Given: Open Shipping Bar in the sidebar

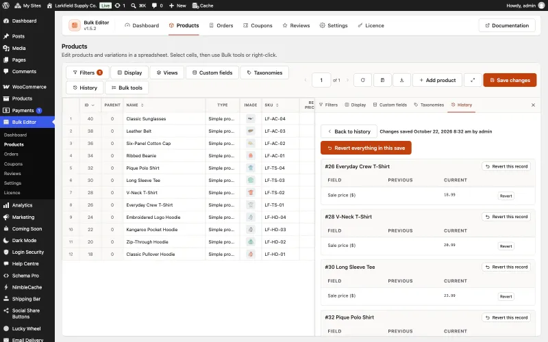Looking at the screenshot, I should coord(26,299).
